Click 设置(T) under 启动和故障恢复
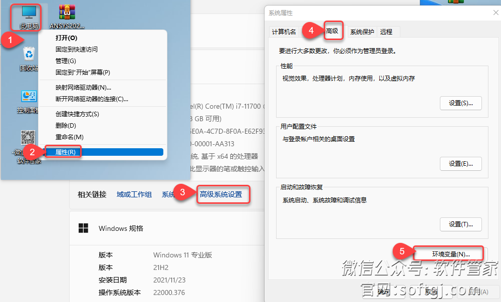This screenshot has height=302, width=501. point(460,224)
